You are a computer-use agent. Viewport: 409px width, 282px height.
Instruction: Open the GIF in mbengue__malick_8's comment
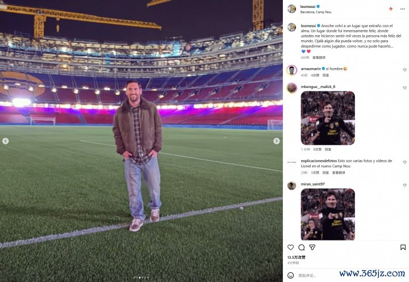(x=328, y=118)
